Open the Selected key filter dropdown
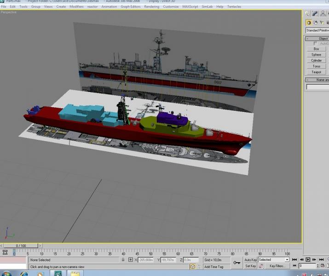The image size is (329, 276). pyautogui.click(x=274, y=259)
